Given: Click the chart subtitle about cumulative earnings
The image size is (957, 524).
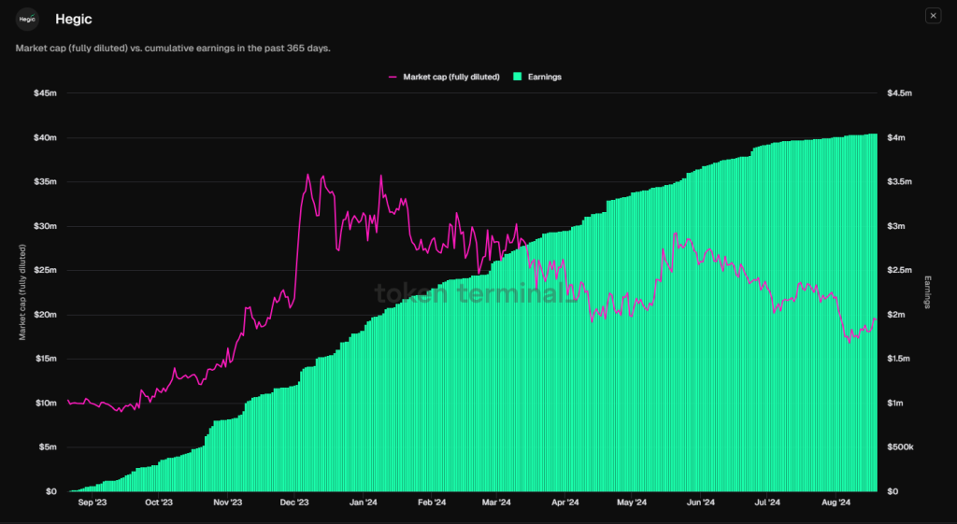Looking at the screenshot, I should pyautogui.click(x=173, y=47).
